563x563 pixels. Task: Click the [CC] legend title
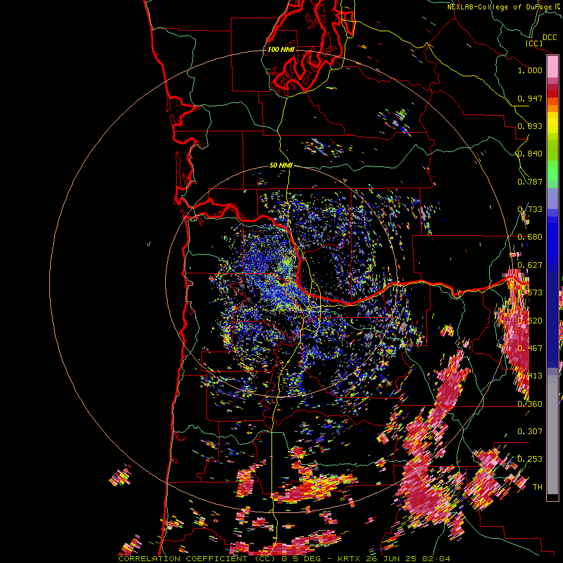click(534, 43)
